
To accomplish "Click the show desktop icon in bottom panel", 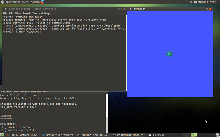I will [x=2, y=135].
